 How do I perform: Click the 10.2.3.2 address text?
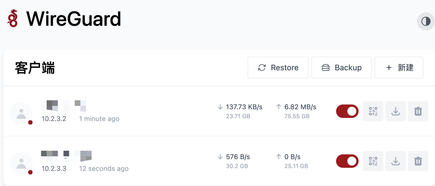pos(54,119)
